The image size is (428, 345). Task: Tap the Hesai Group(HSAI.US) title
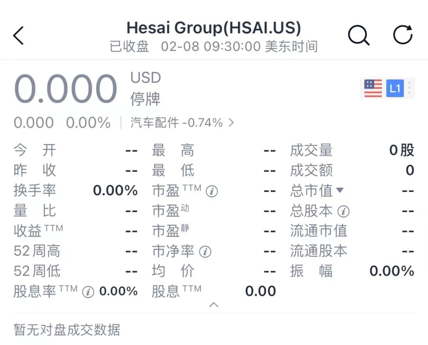coord(214,28)
